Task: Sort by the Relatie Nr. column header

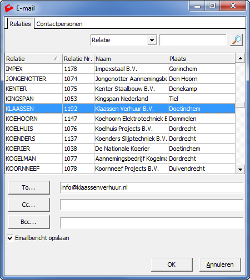Action: [78, 59]
